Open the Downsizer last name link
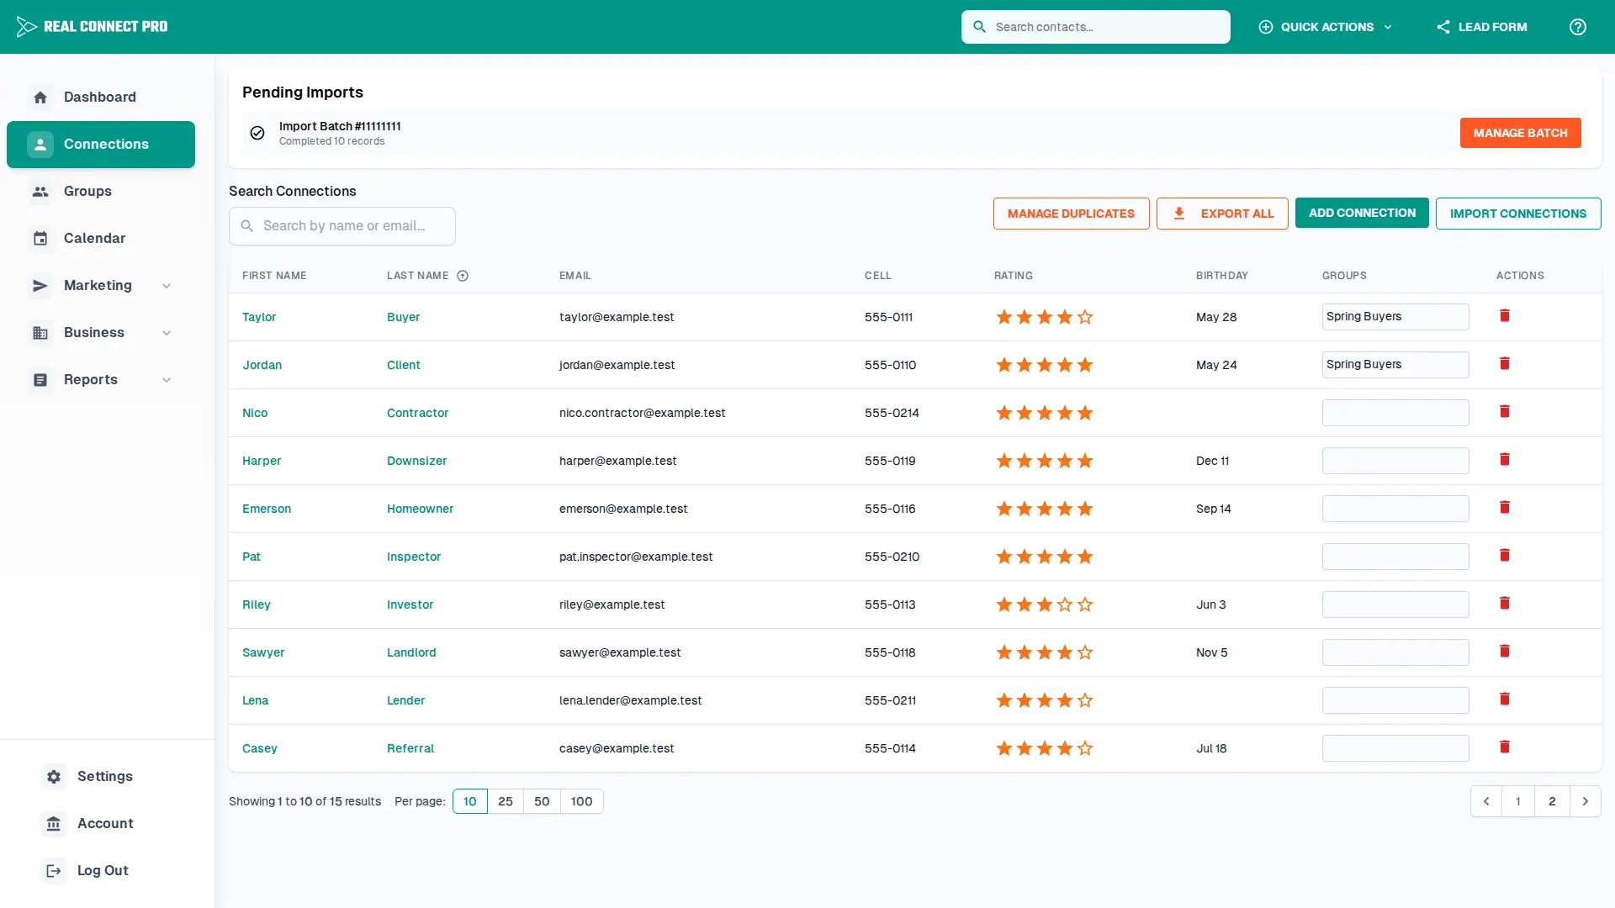Viewport: 1615px width, 908px height. [416, 461]
